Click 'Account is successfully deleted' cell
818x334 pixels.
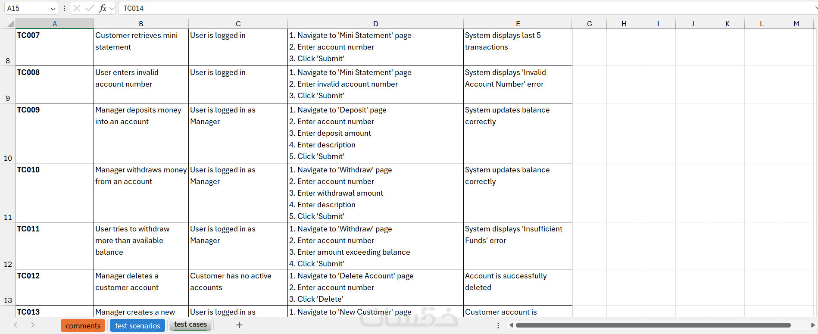pyautogui.click(x=518, y=287)
